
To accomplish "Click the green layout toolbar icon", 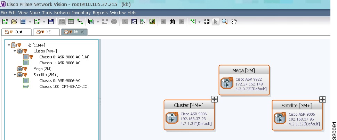I will 193,22.
